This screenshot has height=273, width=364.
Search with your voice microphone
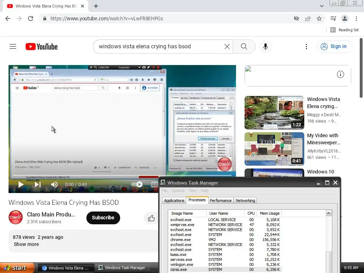pos(265,47)
